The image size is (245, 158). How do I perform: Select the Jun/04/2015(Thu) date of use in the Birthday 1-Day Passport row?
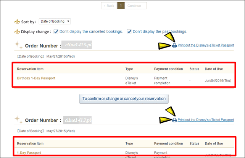click(218, 81)
